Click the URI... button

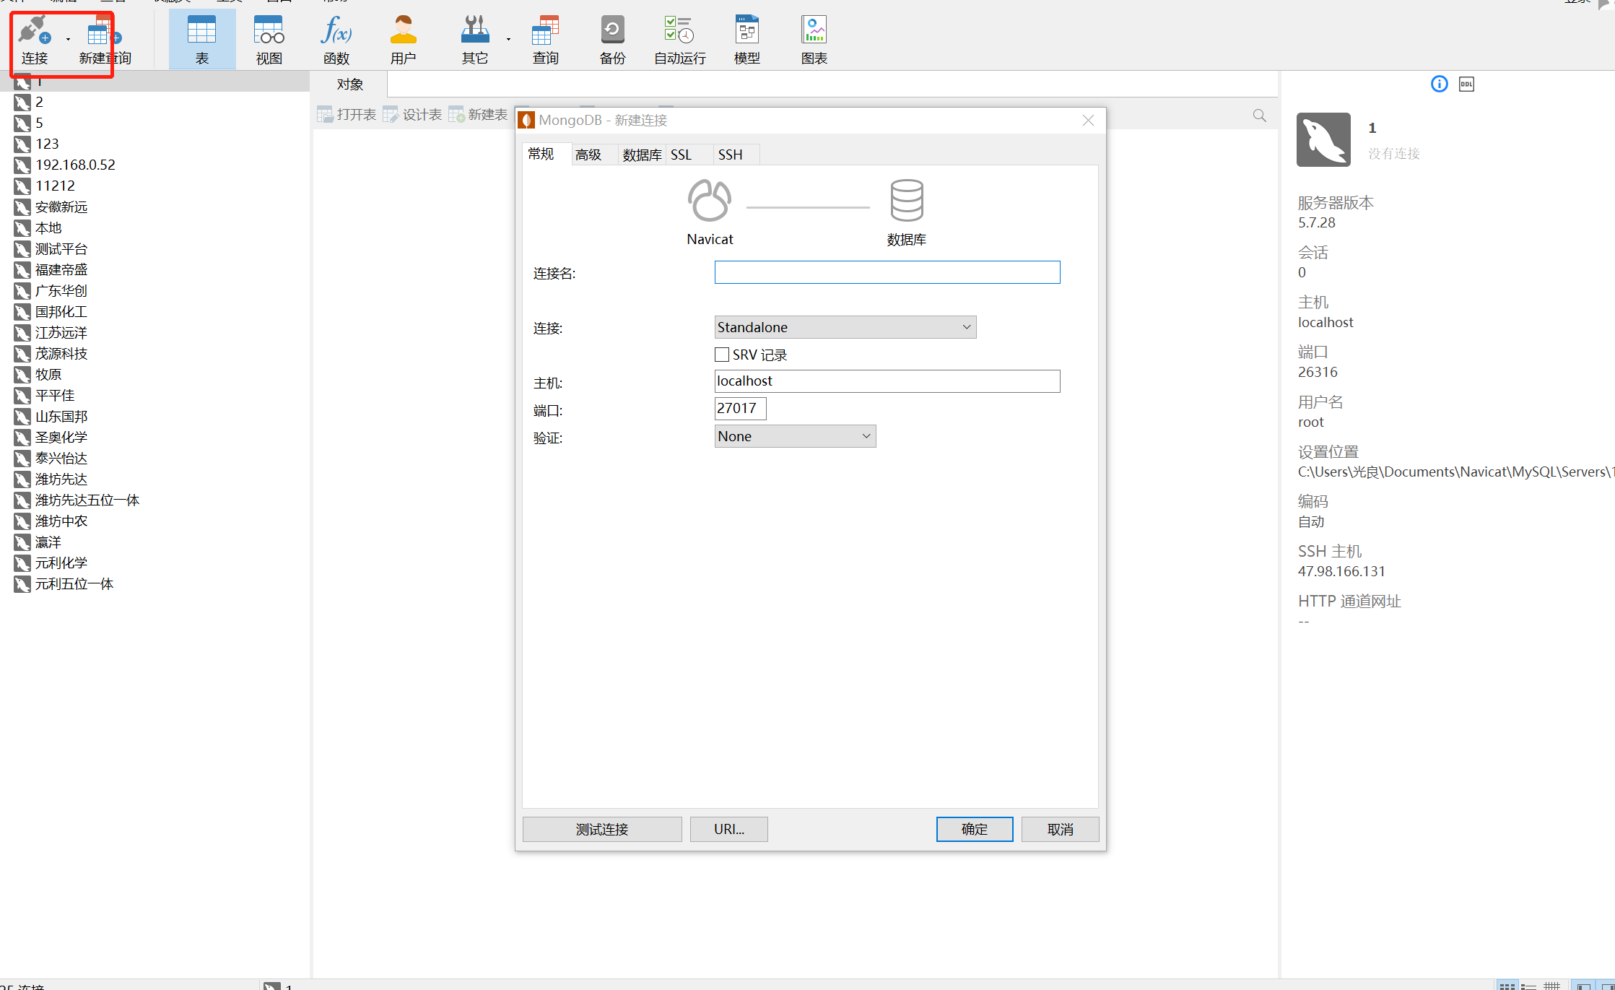click(x=729, y=829)
